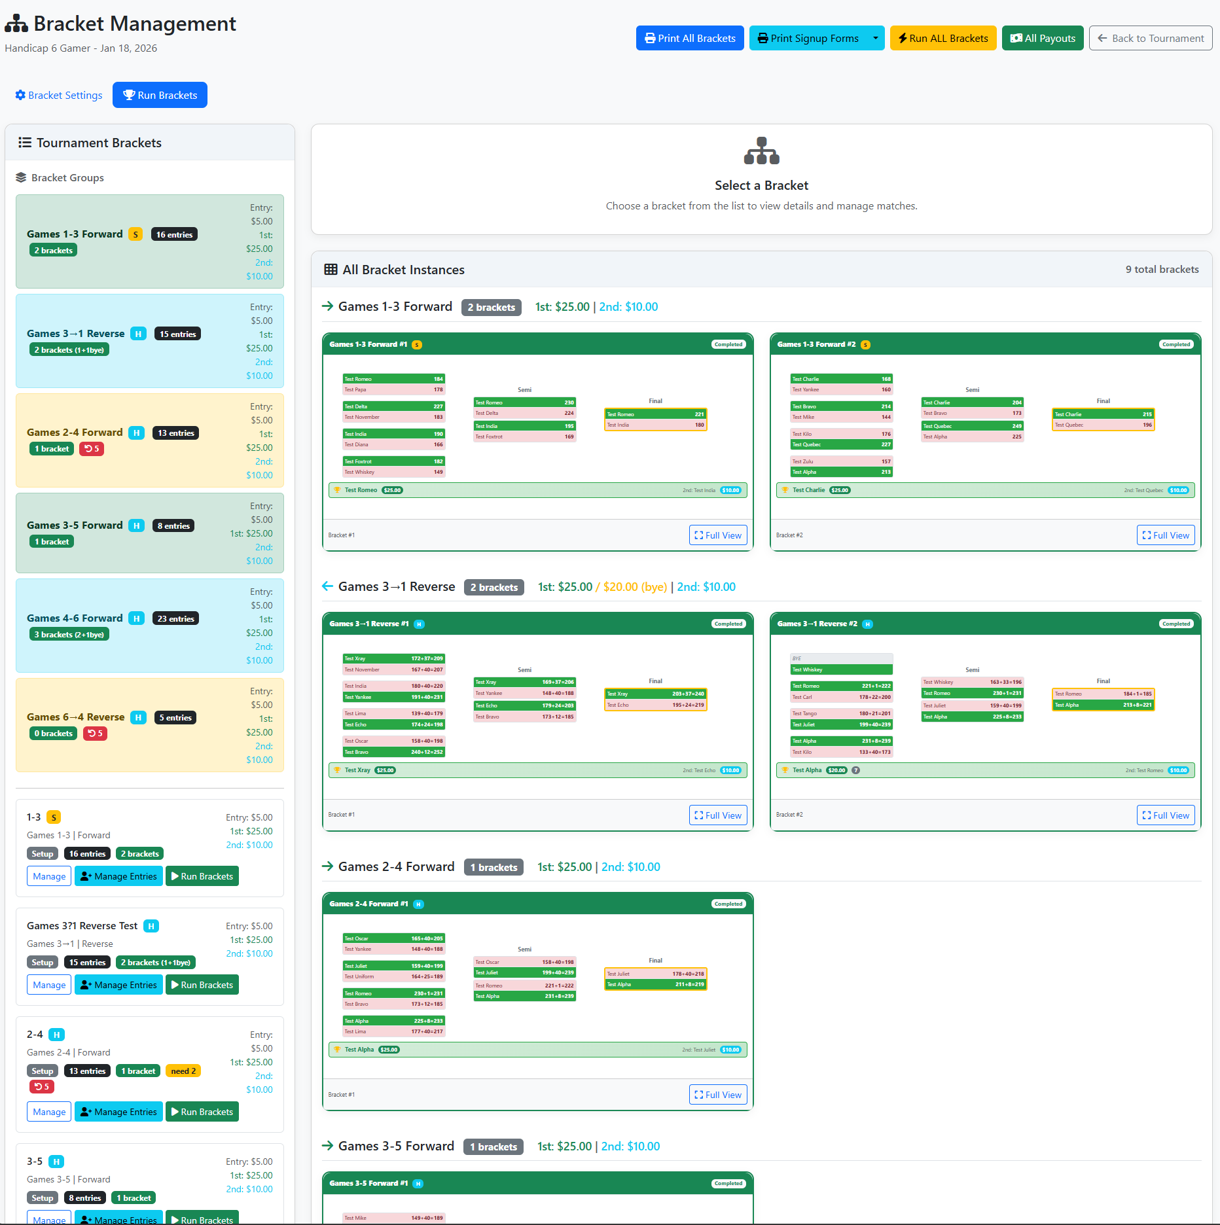
Task: Open All Payouts
Action: [x=1043, y=38]
